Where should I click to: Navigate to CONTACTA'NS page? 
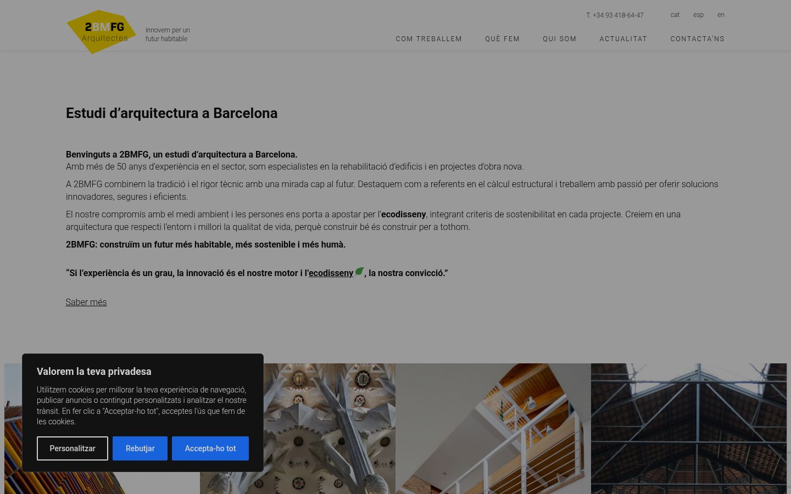698,39
